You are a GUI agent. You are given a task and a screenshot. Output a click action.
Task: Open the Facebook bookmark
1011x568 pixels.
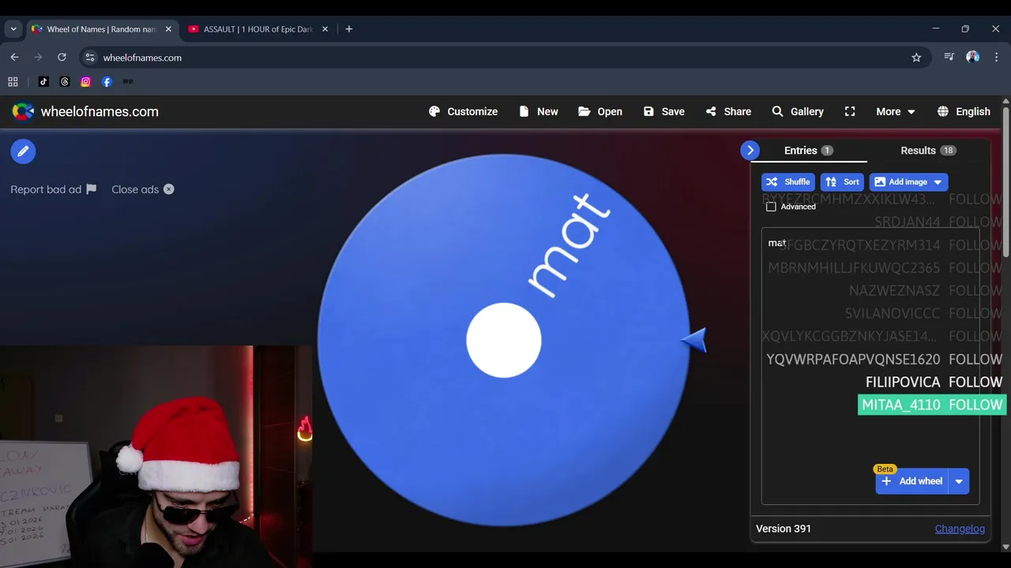point(107,82)
